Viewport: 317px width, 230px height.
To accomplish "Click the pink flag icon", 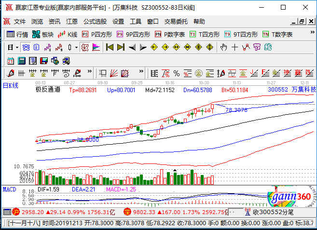I will 96,48.
